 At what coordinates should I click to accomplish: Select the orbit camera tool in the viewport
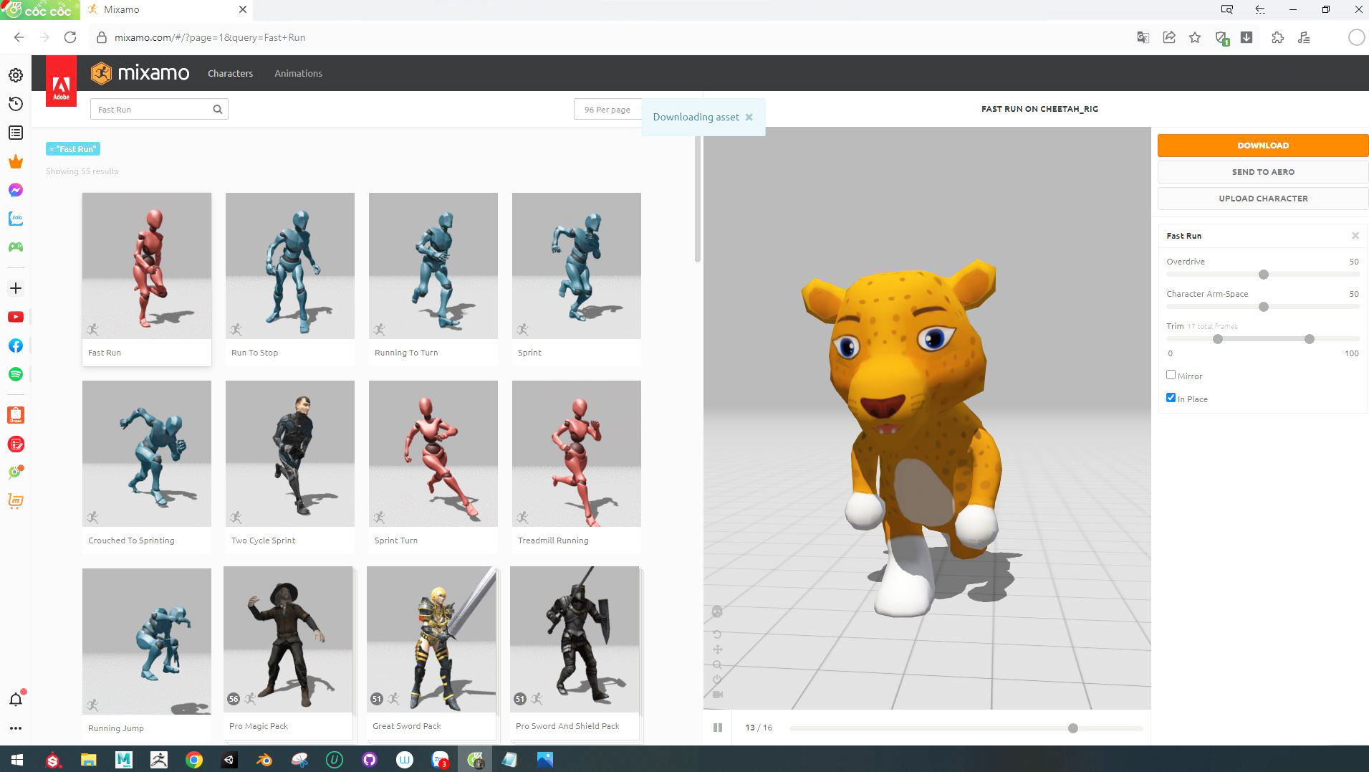tap(717, 634)
